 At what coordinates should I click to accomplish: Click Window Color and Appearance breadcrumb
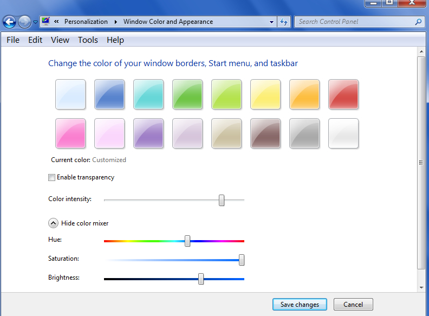168,22
